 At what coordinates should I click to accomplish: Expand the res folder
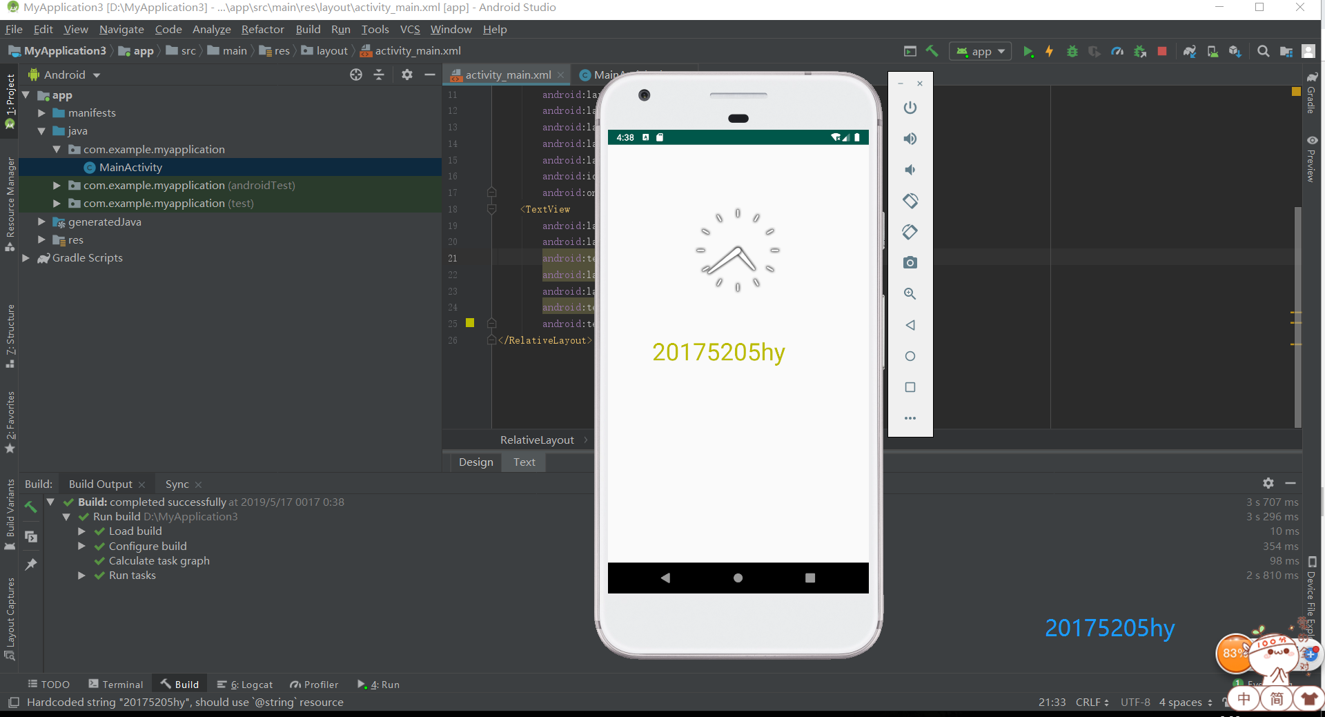pos(41,239)
